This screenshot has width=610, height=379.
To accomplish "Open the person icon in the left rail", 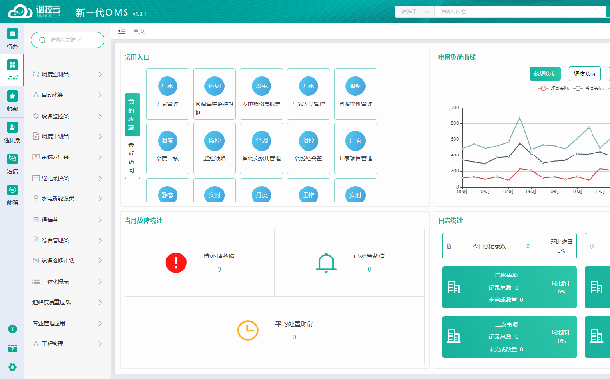I will click(12, 127).
